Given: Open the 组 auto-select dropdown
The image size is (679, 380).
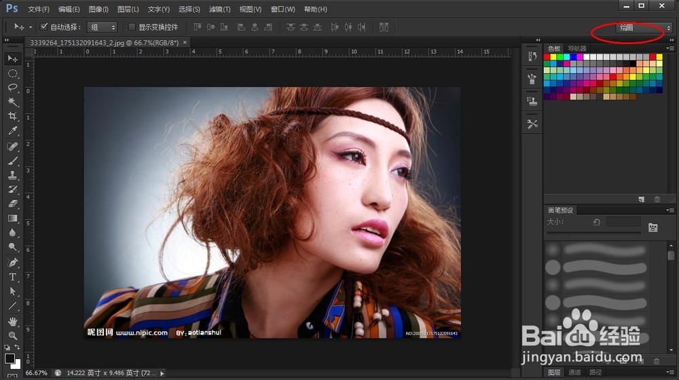Looking at the screenshot, I should [x=103, y=27].
